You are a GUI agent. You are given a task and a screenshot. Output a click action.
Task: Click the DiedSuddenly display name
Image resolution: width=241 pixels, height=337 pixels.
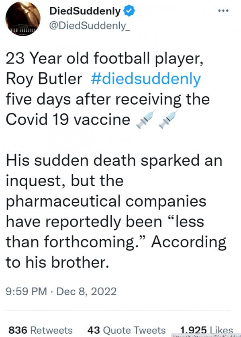pyautogui.click(x=84, y=12)
